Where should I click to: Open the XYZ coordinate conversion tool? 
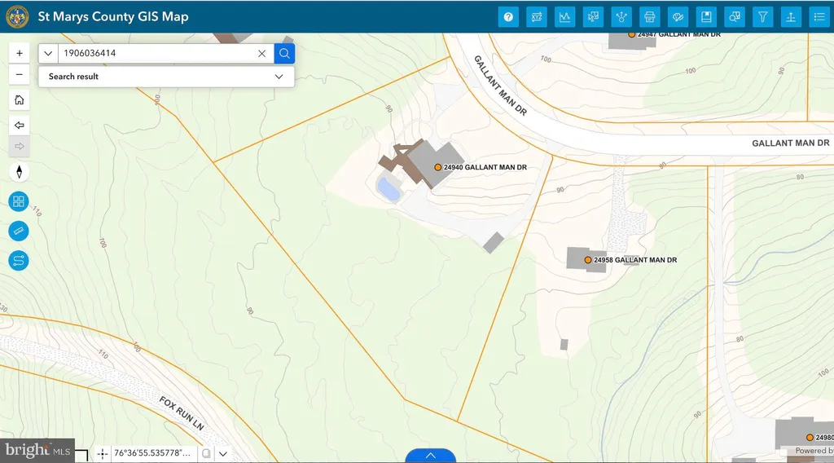coord(536,17)
